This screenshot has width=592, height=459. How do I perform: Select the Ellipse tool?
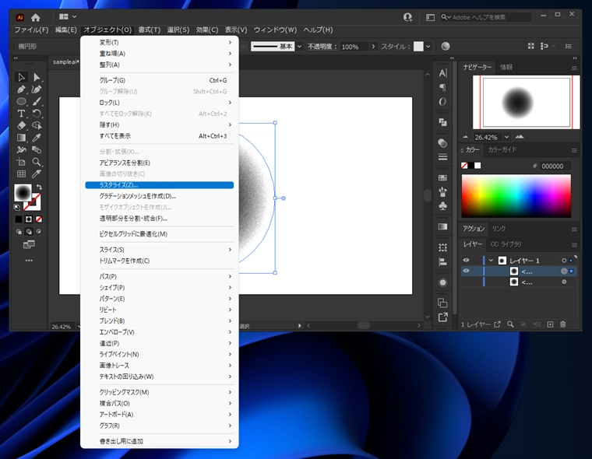coord(21,101)
